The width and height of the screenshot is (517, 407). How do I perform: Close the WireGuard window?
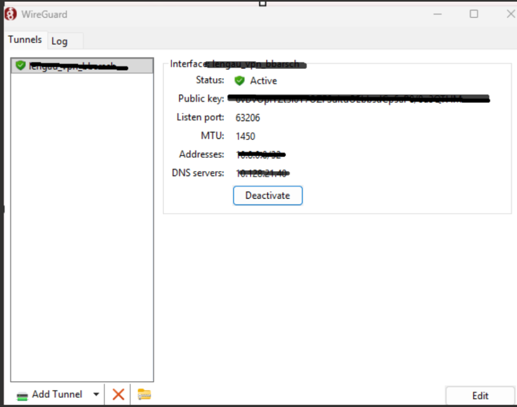click(x=511, y=14)
